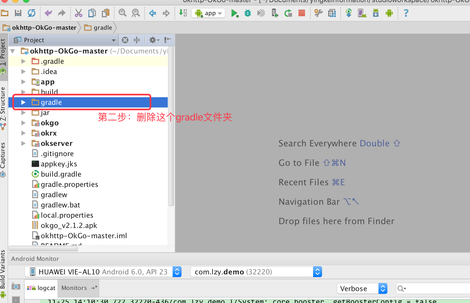This screenshot has width=470, height=303.
Task: Click Collapse All icon in Project panel
Action: [x=137, y=40]
